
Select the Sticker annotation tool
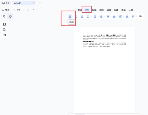coord(108,16)
